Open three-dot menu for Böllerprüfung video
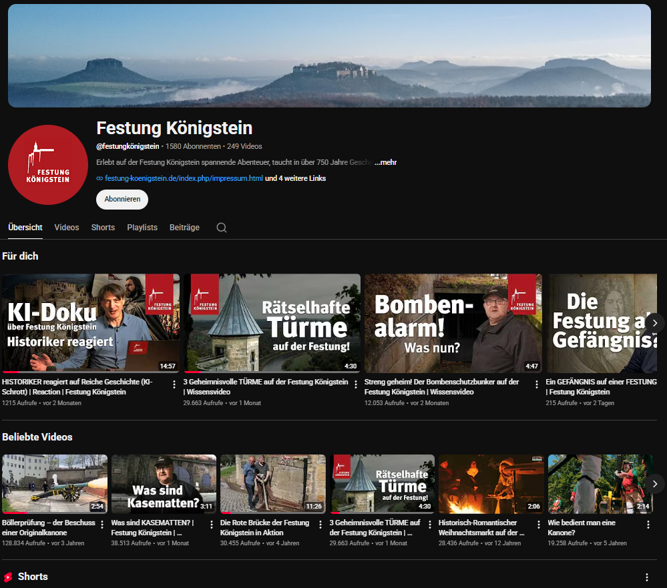The height and width of the screenshot is (588, 667). tap(102, 525)
